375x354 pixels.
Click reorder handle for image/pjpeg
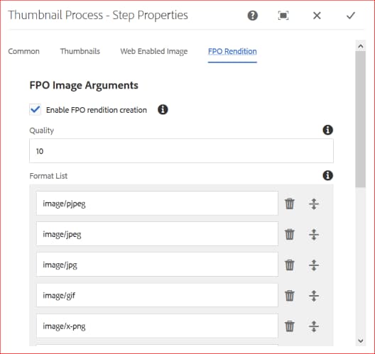point(314,204)
